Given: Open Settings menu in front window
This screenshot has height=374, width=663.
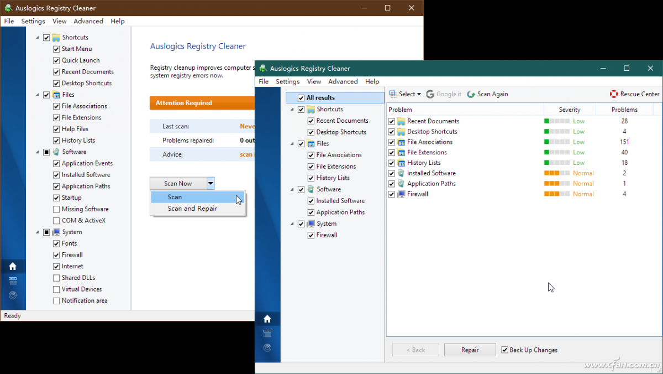Looking at the screenshot, I should (288, 81).
